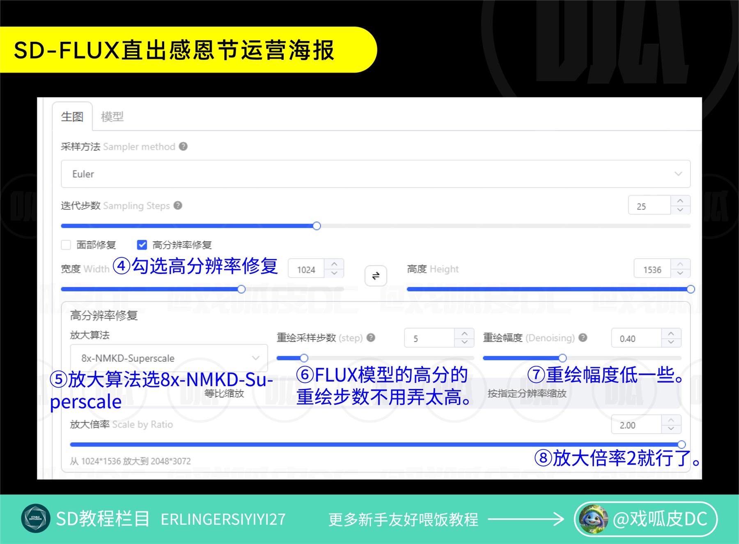Click the help icon beside Sampler method
This screenshot has height=544, width=739.
(184, 146)
